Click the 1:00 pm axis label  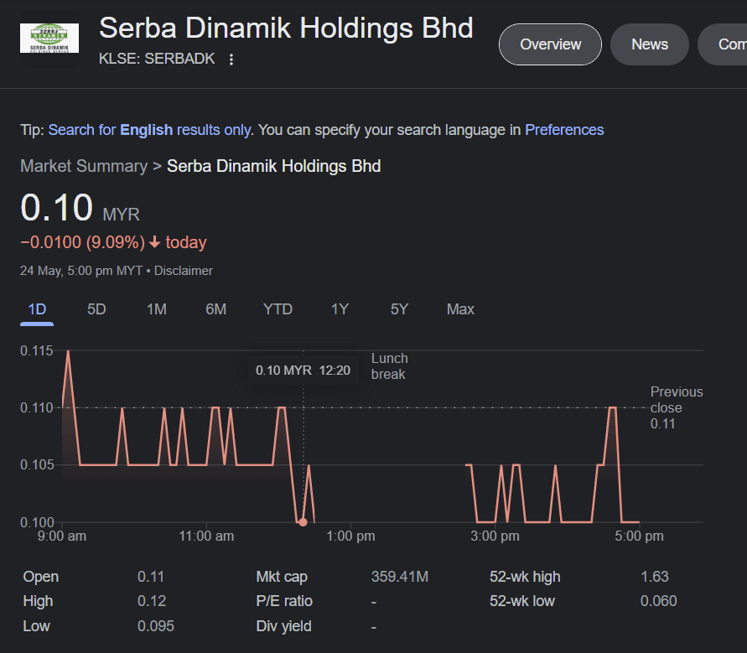(350, 536)
